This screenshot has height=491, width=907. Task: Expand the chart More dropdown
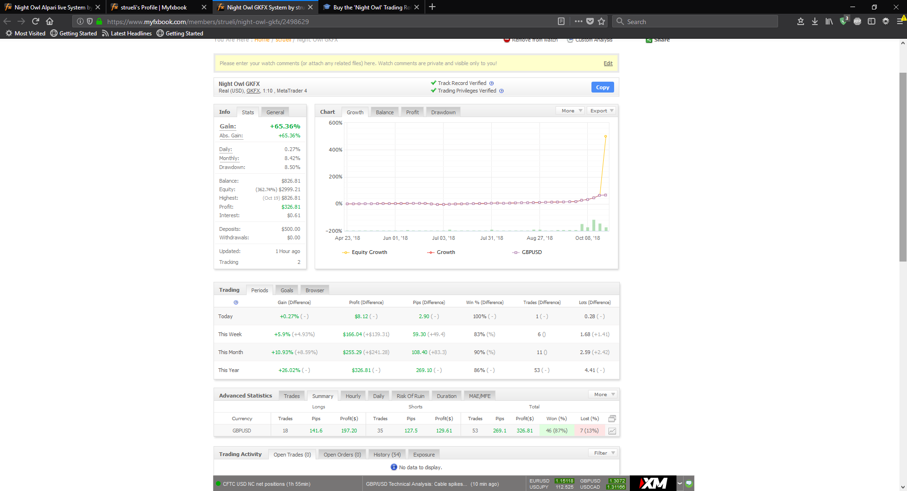coord(570,111)
